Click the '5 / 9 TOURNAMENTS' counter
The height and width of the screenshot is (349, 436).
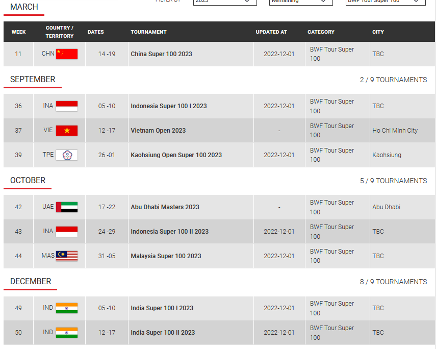point(393,181)
